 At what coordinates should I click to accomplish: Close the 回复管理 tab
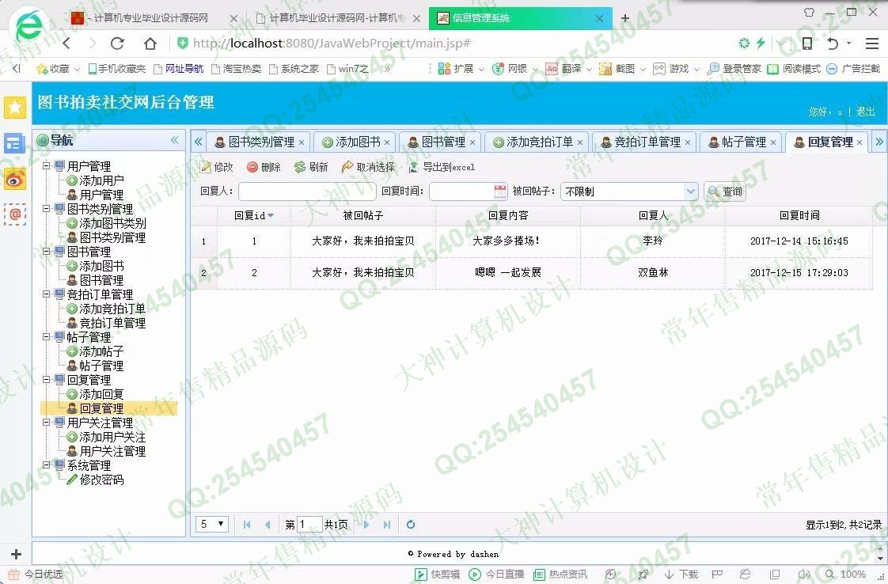(860, 142)
